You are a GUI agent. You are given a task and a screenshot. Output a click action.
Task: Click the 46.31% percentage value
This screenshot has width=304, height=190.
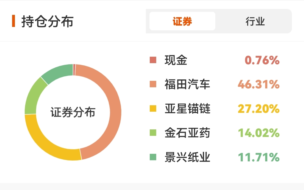[258, 84]
